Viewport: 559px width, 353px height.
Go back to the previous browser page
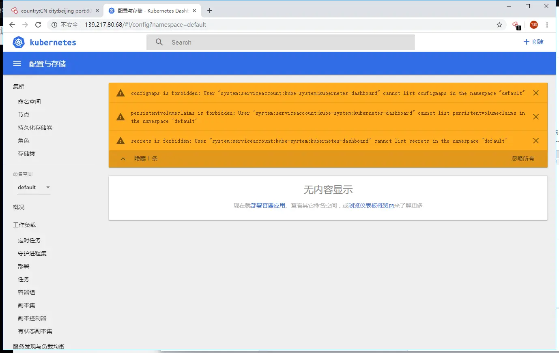point(12,25)
